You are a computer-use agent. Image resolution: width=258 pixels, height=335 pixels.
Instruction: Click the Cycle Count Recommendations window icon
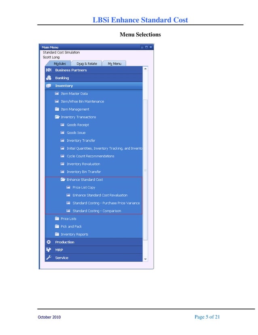click(62, 156)
